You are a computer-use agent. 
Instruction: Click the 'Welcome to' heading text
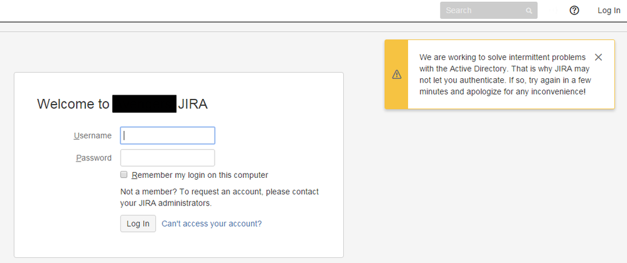73,104
